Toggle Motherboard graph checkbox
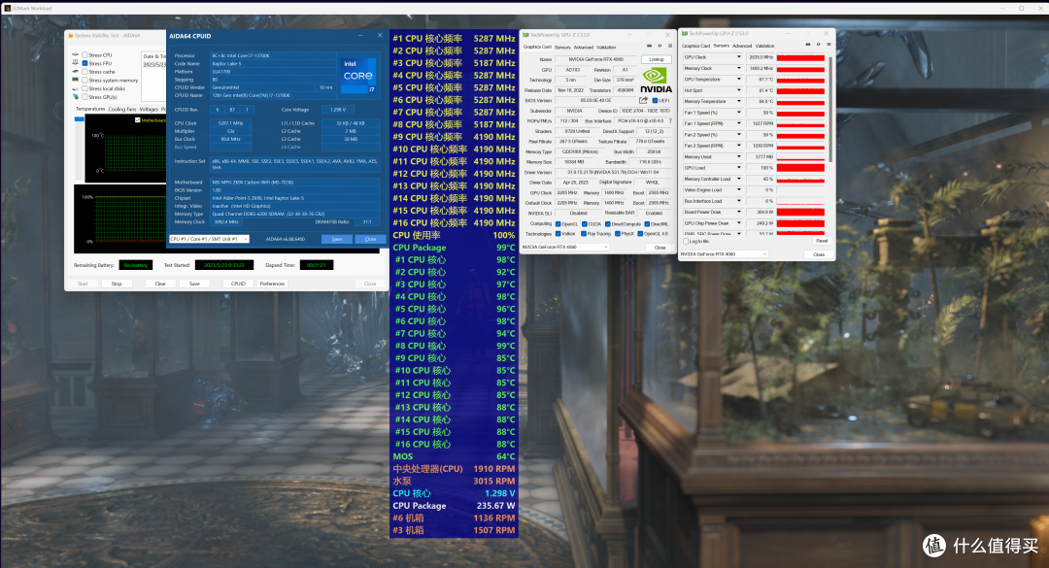The width and height of the screenshot is (1049, 568). (138, 120)
